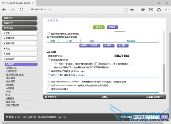Open the LED 控制设置 sidebar link
This screenshot has width=171, height=124.
click(12, 105)
